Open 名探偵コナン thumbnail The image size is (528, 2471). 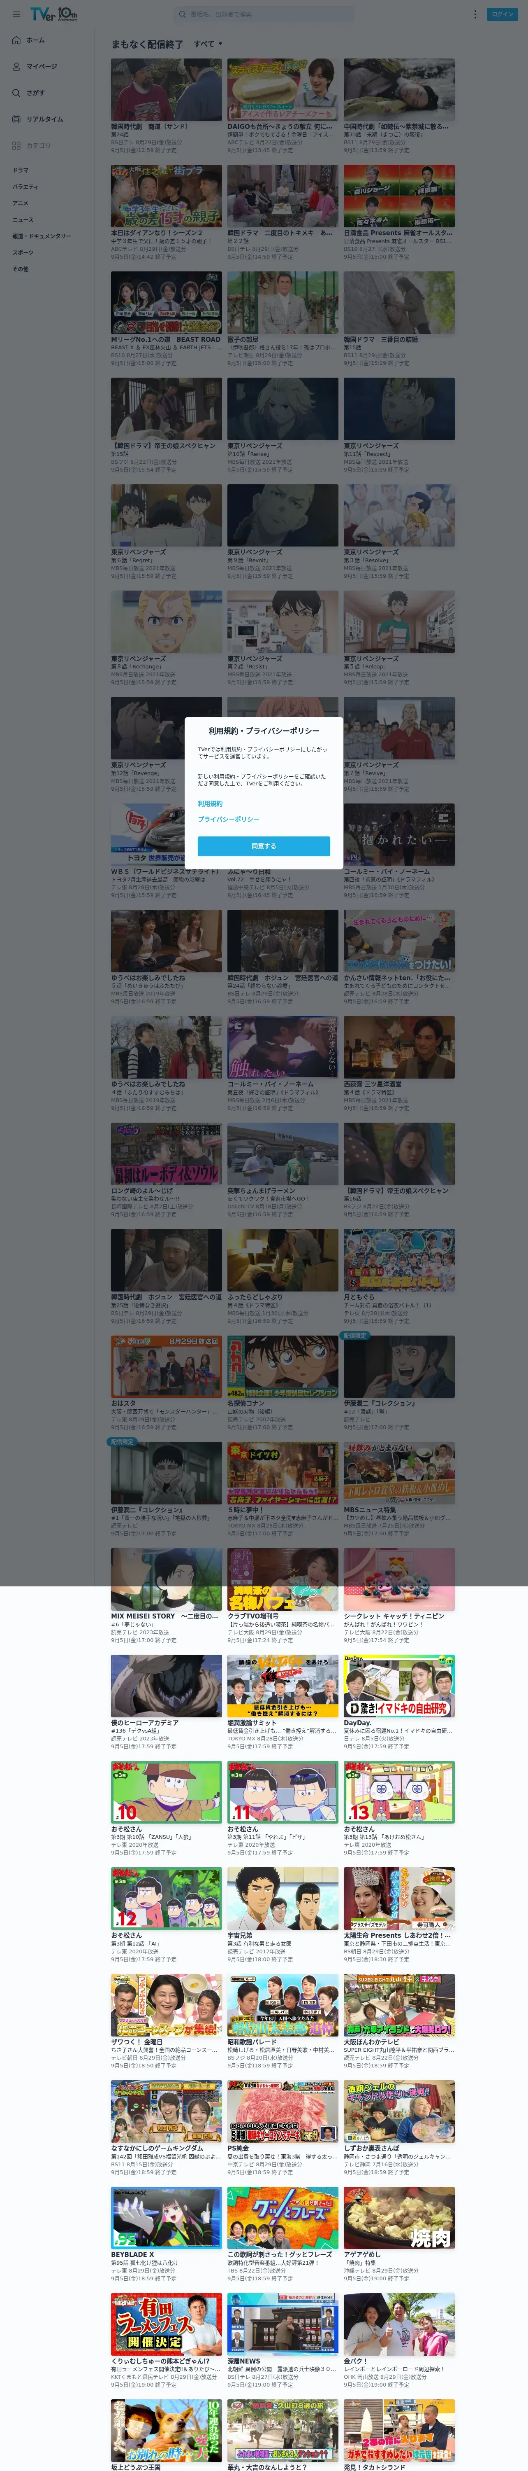[x=283, y=1367]
